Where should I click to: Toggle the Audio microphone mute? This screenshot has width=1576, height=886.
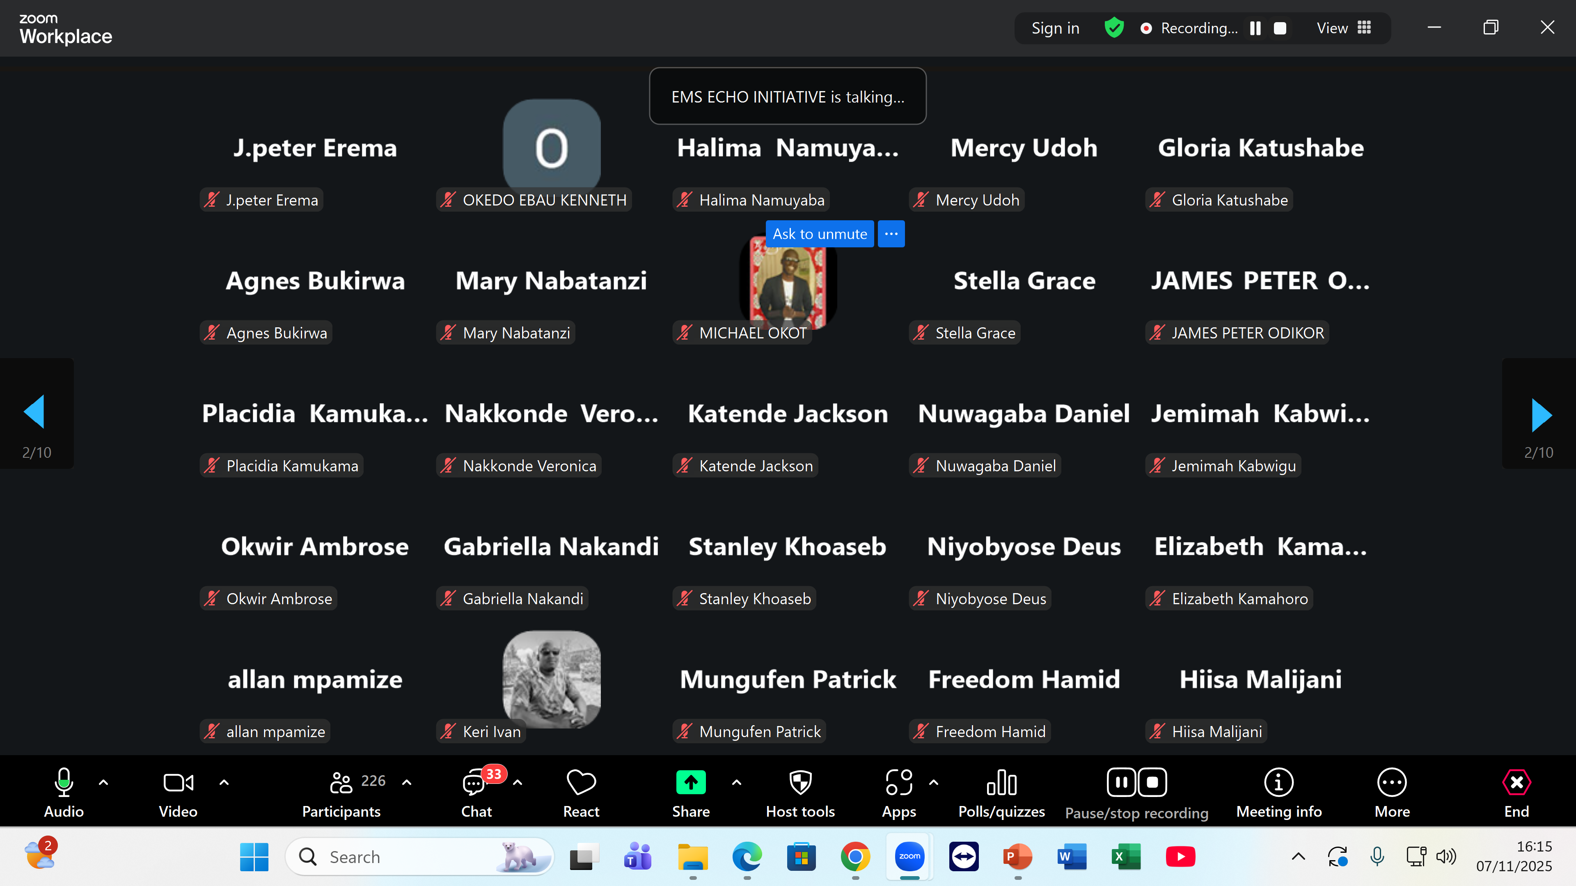[64, 783]
